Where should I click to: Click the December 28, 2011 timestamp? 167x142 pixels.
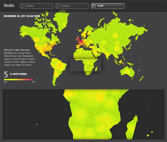[22, 16]
